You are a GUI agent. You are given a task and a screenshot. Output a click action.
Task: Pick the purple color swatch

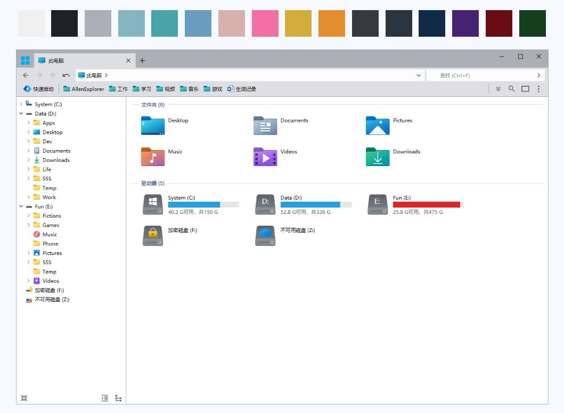465,23
